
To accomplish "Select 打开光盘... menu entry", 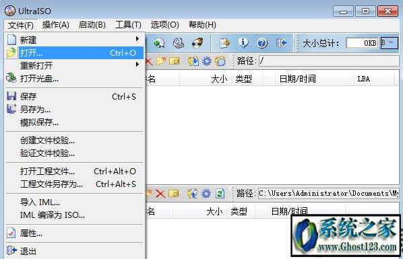I will tap(75, 78).
